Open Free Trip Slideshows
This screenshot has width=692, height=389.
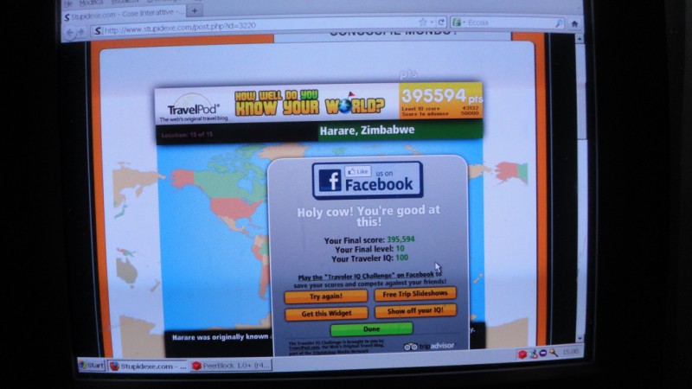[415, 294]
